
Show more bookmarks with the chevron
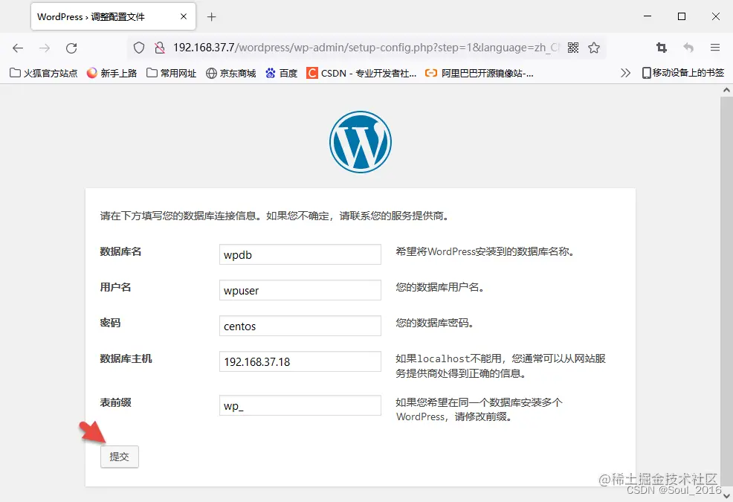click(x=625, y=73)
